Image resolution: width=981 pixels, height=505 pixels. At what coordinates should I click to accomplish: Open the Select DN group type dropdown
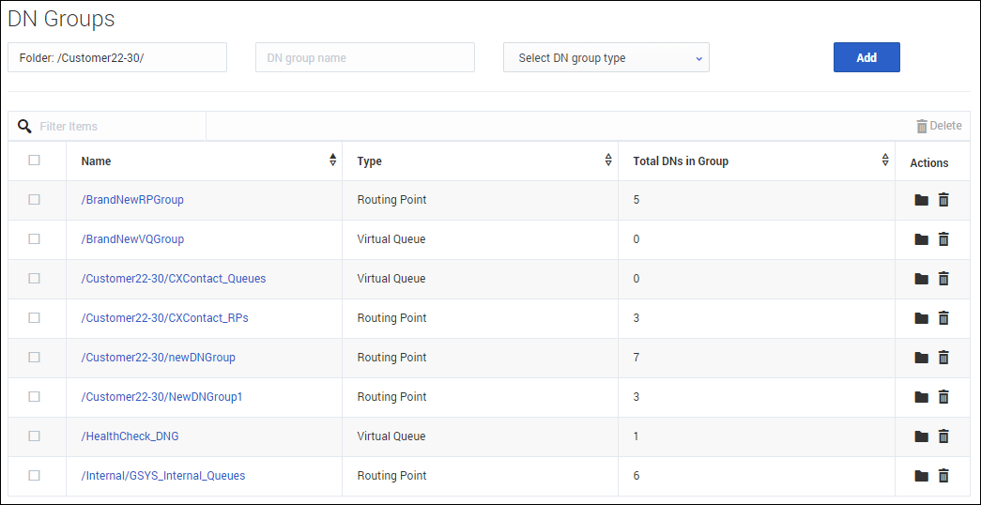tap(605, 58)
